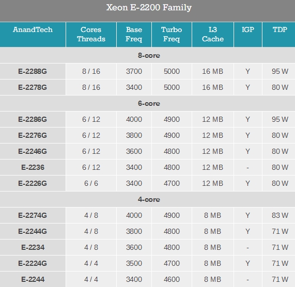Select the 6-core section row
Image resolution: width=295 pixels, height=287 pixels.
coord(148,103)
